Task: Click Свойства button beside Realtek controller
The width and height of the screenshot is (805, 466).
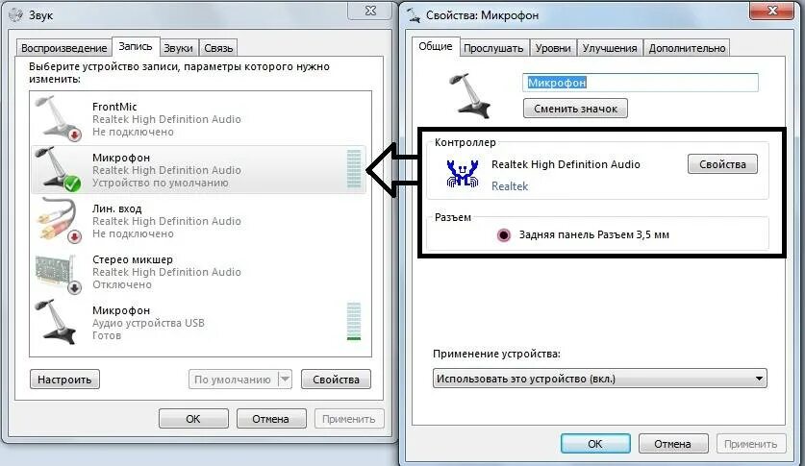Action: pyautogui.click(x=722, y=164)
